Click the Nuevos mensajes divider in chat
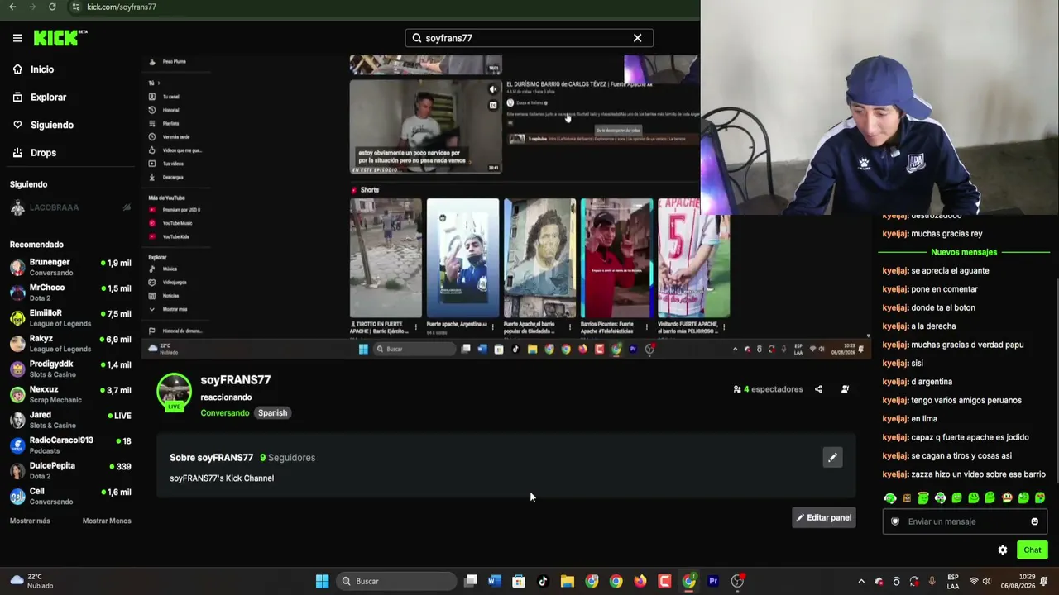 click(x=964, y=252)
